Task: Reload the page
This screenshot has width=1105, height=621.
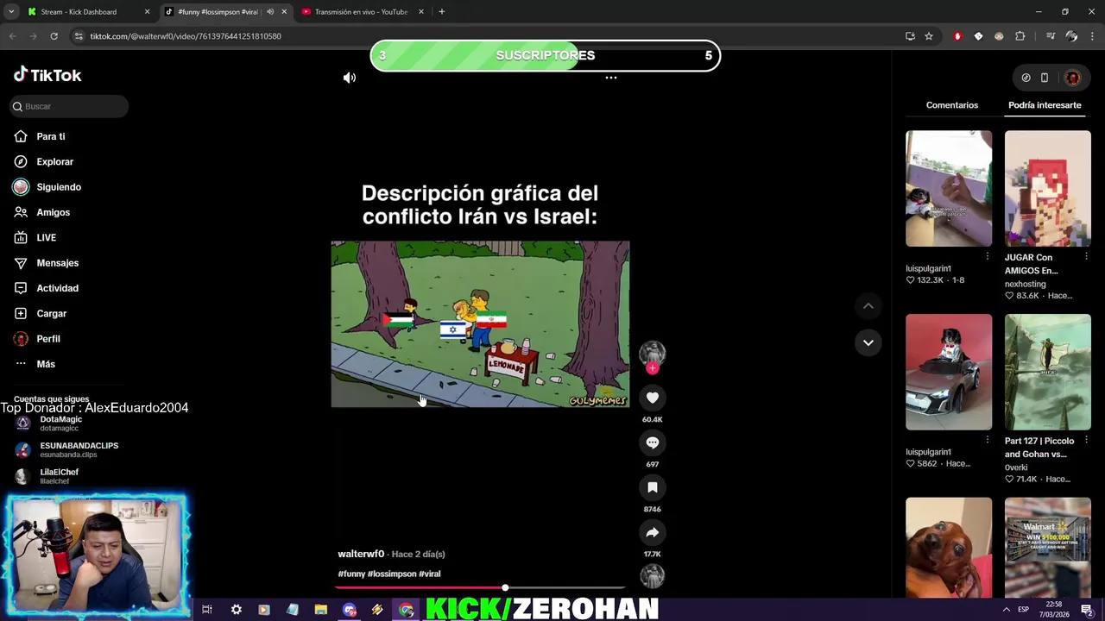Action: click(54, 36)
